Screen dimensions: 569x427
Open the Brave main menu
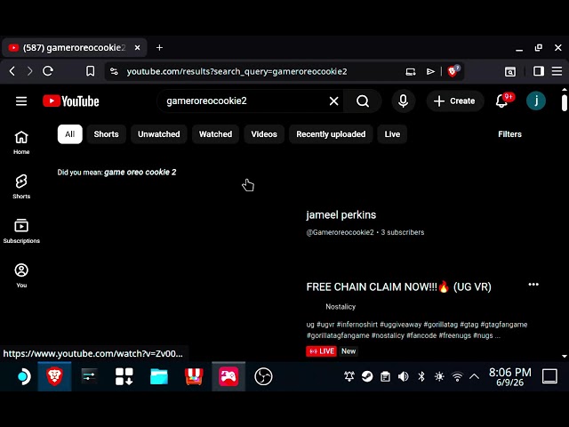pyautogui.click(x=557, y=71)
